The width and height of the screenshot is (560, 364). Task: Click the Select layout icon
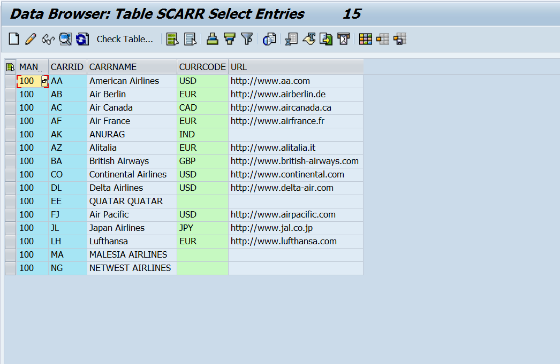click(382, 38)
